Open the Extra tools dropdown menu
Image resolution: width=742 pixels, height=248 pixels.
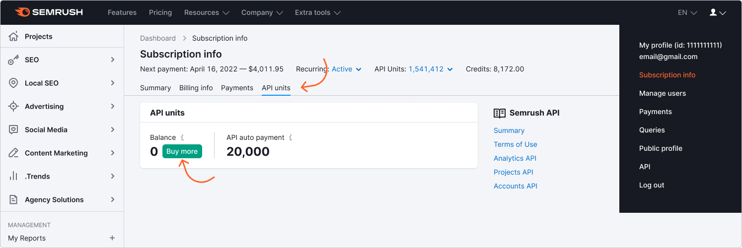click(x=318, y=12)
